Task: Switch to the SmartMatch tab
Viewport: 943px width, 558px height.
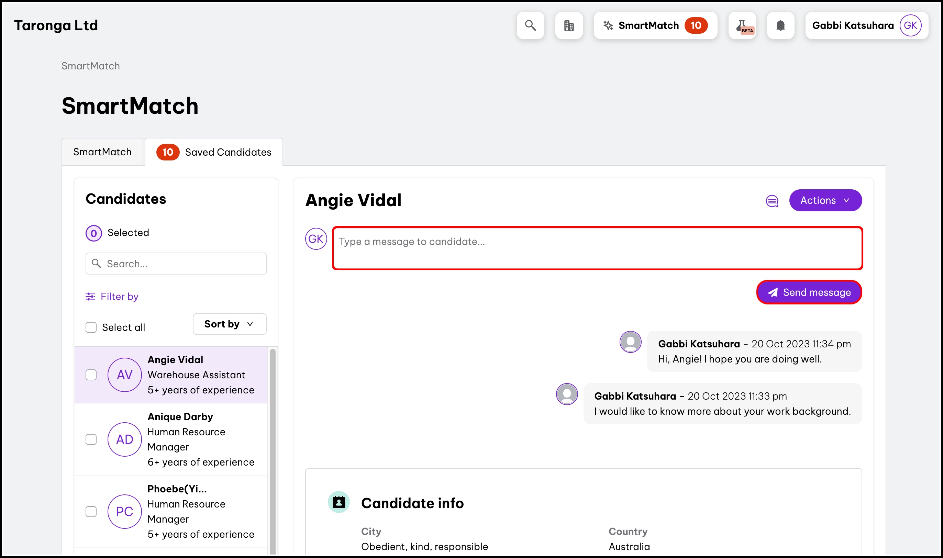Action: pyautogui.click(x=102, y=152)
